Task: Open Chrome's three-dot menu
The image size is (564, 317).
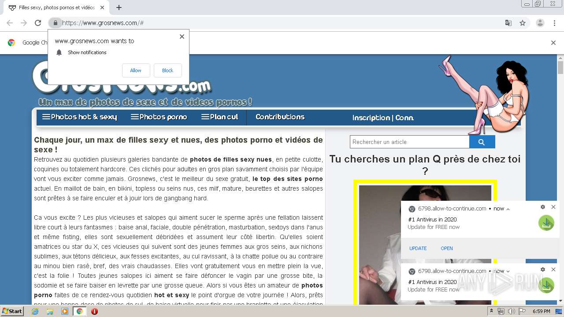Action: click(x=554, y=23)
